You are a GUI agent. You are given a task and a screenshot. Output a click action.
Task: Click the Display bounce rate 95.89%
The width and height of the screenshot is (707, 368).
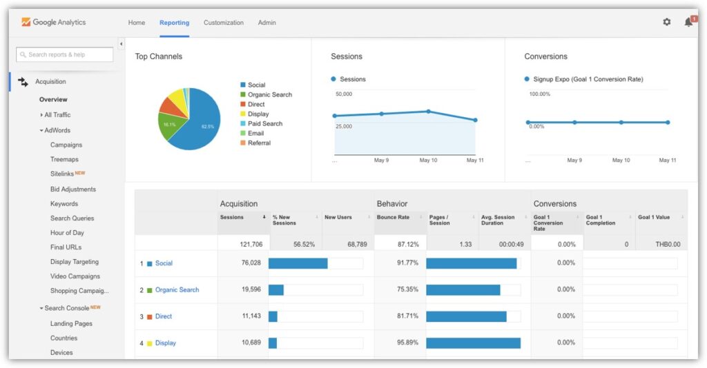[x=407, y=343]
